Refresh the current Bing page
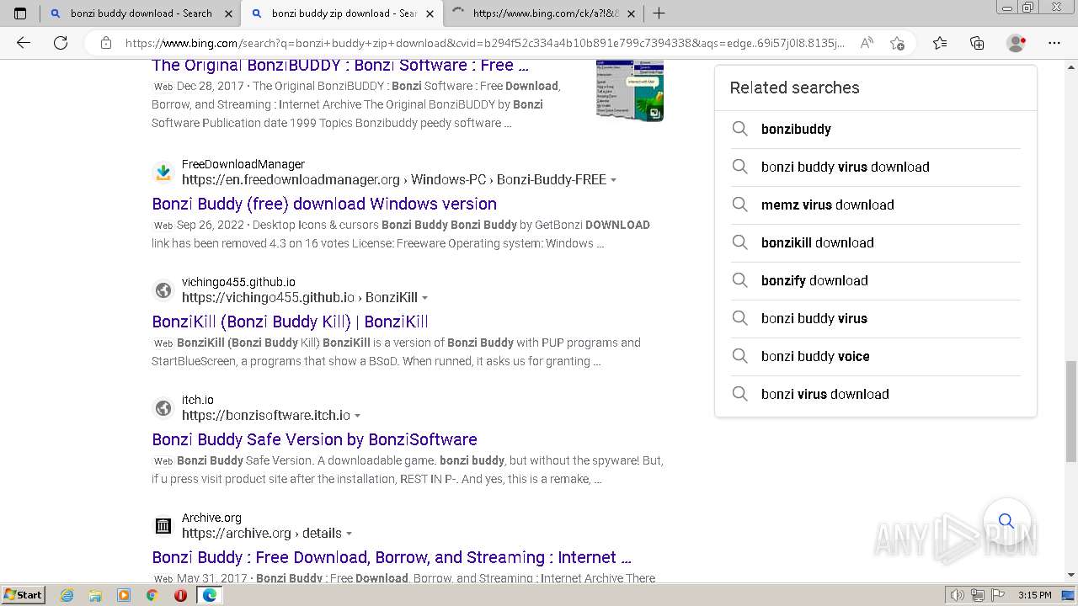 click(61, 43)
